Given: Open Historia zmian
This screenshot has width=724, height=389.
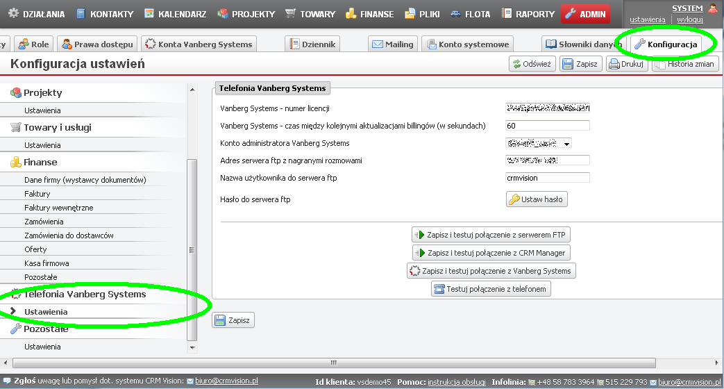Looking at the screenshot, I should pos(686,64).
